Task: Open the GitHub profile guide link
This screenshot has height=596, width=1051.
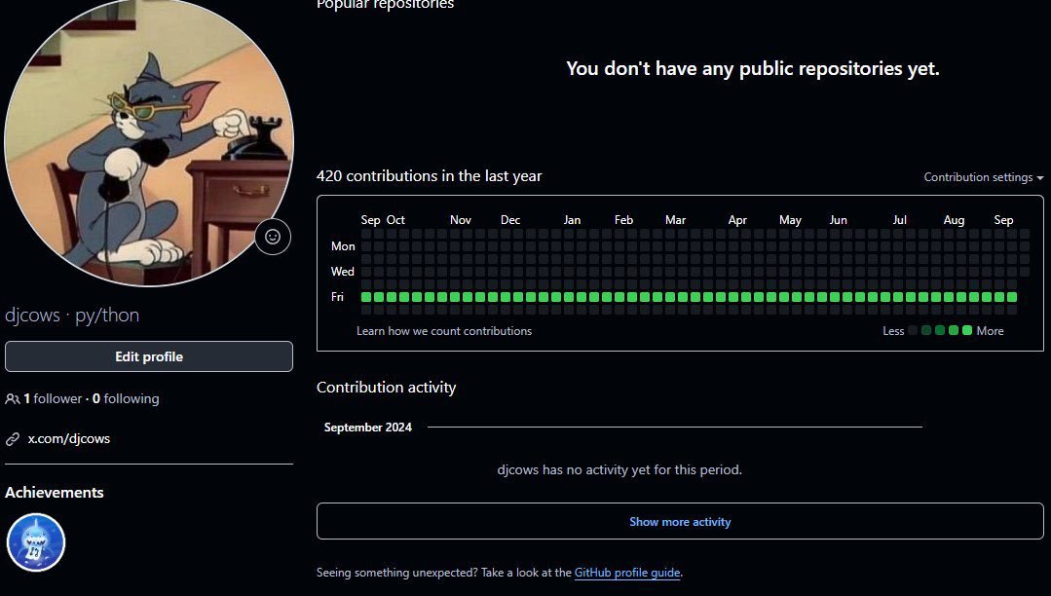Action: (627, 572)
